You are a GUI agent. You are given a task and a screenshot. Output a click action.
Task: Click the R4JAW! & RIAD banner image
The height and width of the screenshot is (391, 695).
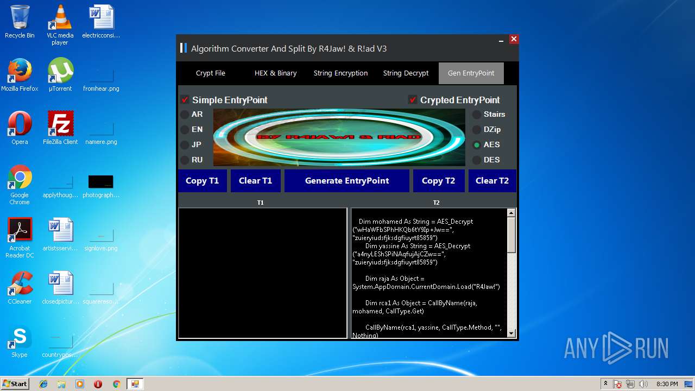[339, 137]
